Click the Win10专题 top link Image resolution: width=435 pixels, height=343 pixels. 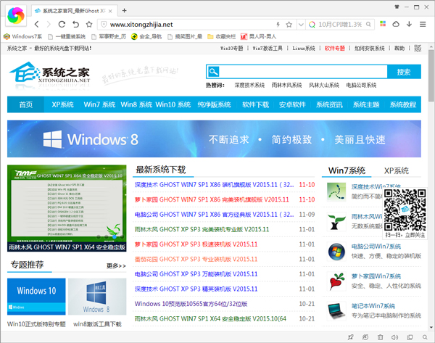click(x=232, y=49)
